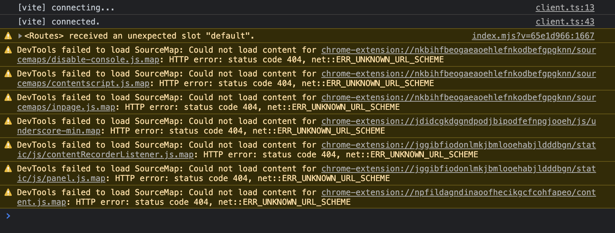Screen dimensions: 615x233
Task: Click the warning icon beside panel.js SourceMap error
Action: [8, 168]
